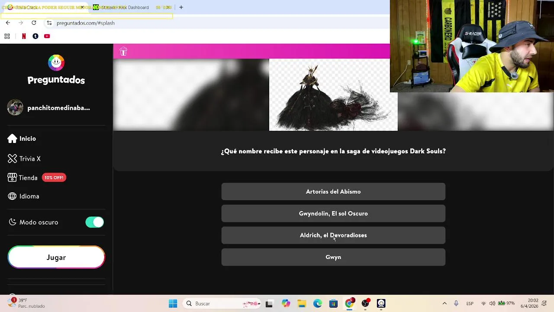Go back with browser back arrow
Viewport: 554px width, 312px height.
pos(8,23)
